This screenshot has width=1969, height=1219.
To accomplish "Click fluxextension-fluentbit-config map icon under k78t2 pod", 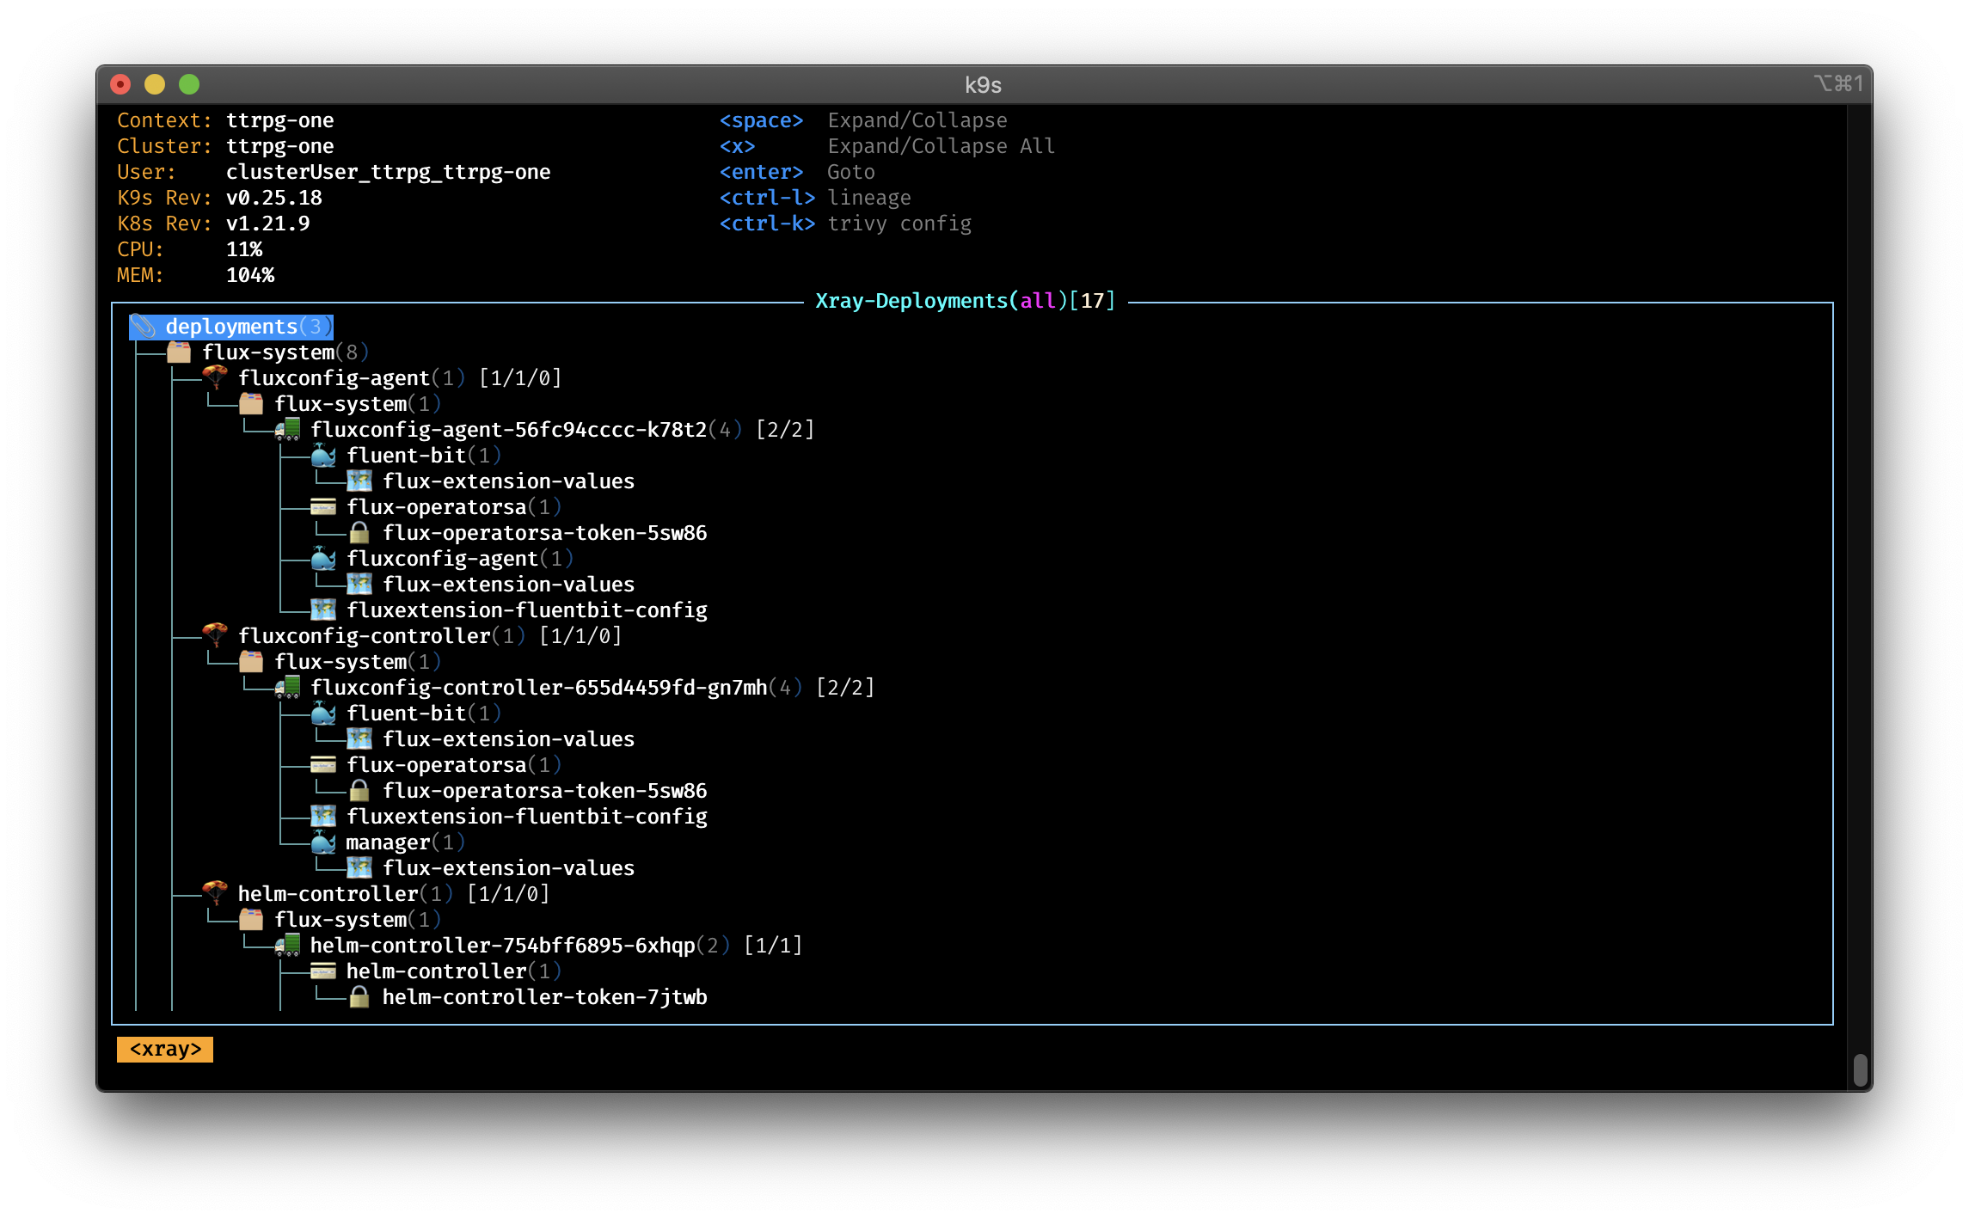I will [x=323, y=610].
